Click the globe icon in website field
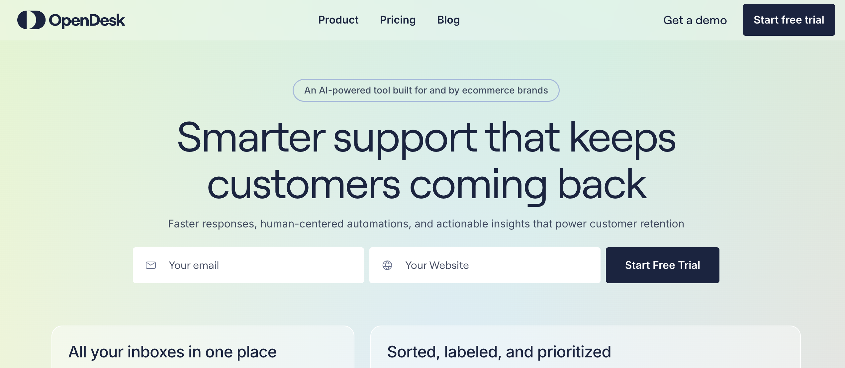Viewport: 845px width, 368px height. (387, 265)
